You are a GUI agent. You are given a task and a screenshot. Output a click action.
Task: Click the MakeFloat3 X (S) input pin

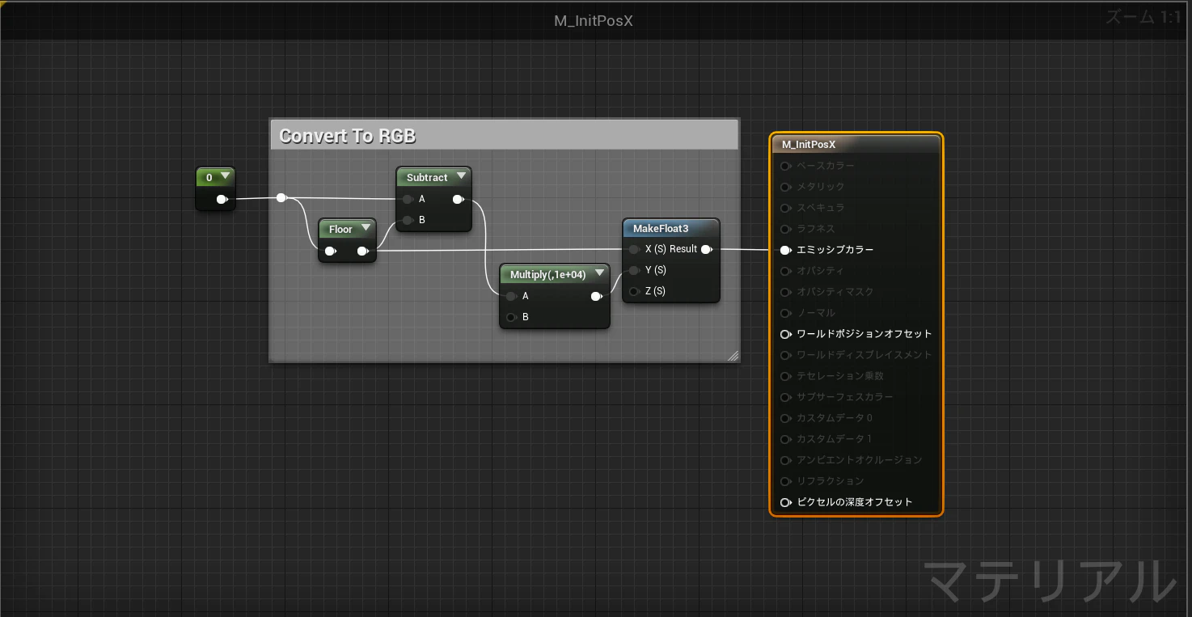(635, 249)
